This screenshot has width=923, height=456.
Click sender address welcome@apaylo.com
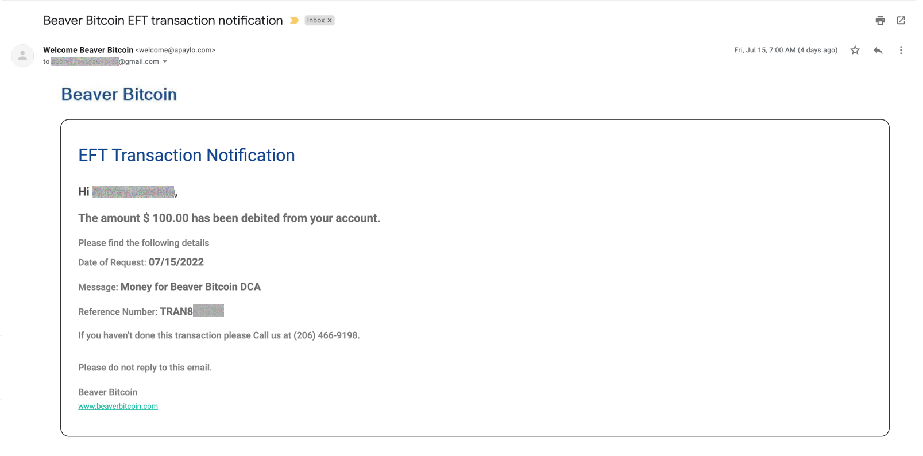click(x=175, y=50)
